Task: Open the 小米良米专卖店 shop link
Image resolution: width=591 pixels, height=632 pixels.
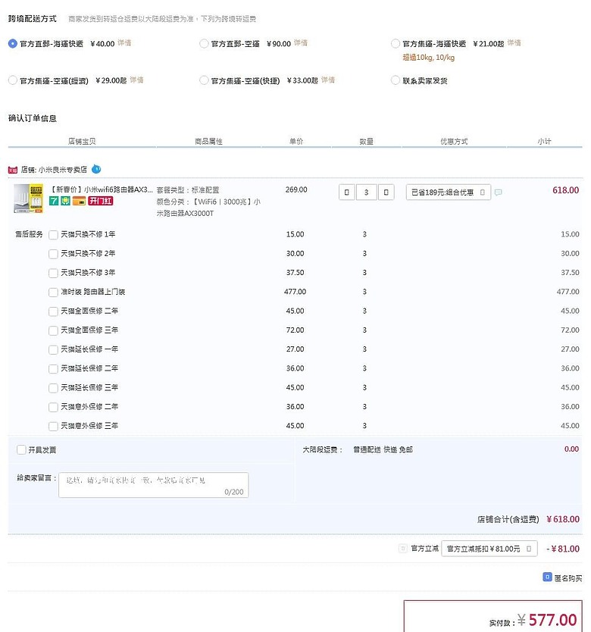Action: [62, 170]
